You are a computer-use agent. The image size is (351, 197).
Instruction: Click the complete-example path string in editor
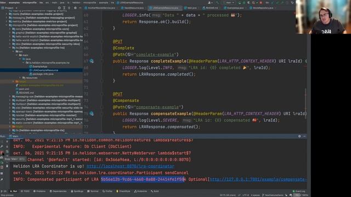coord(155,55)
